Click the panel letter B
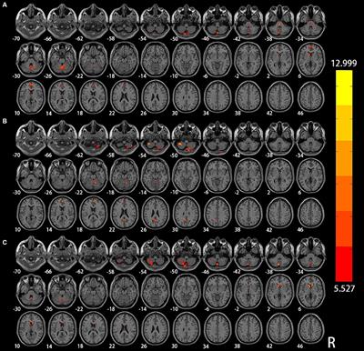The width and height of the screenshot is (364, 351). click(4, 121)
